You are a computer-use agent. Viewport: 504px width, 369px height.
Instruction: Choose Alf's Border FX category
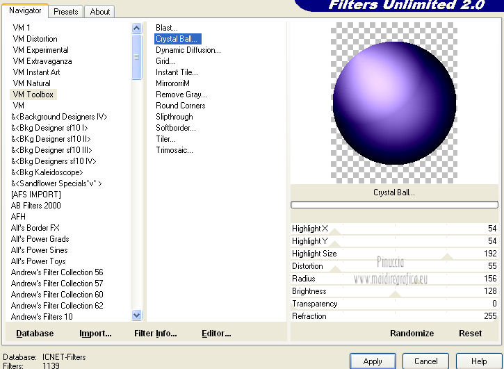pos(35,228)
